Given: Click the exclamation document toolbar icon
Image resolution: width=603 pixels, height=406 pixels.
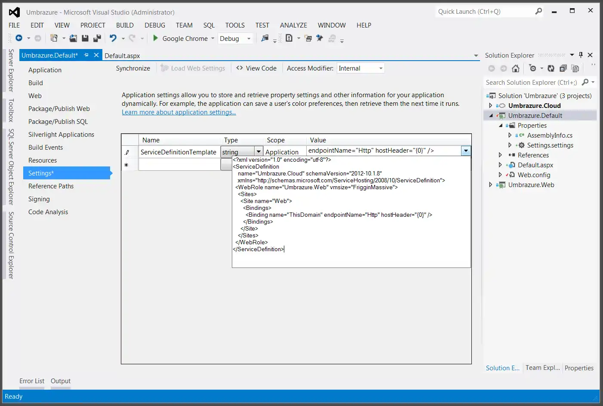Looking at the screenshot, I should coord(289,38).
